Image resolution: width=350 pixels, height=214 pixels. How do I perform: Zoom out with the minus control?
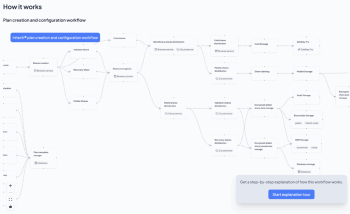10,192
